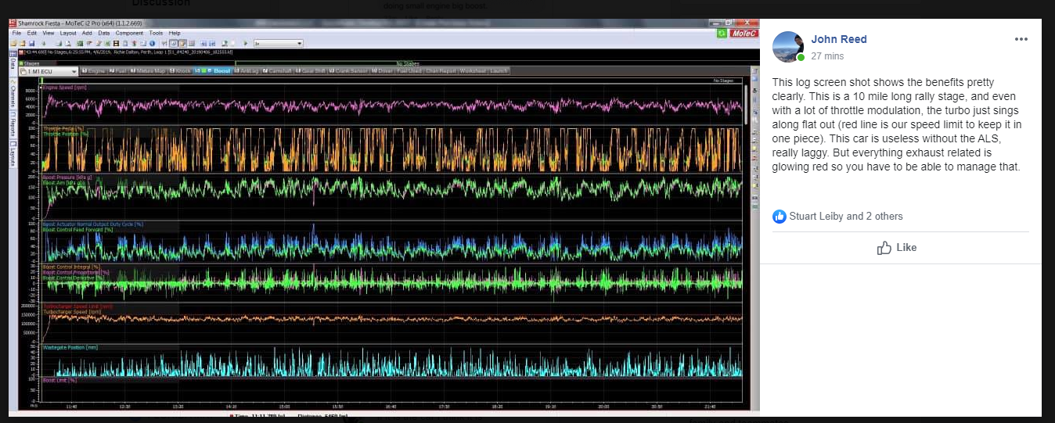This screenshot has height=423, width=1055.
Task: Open John Reed's profile link
Action: coord(839,39)
